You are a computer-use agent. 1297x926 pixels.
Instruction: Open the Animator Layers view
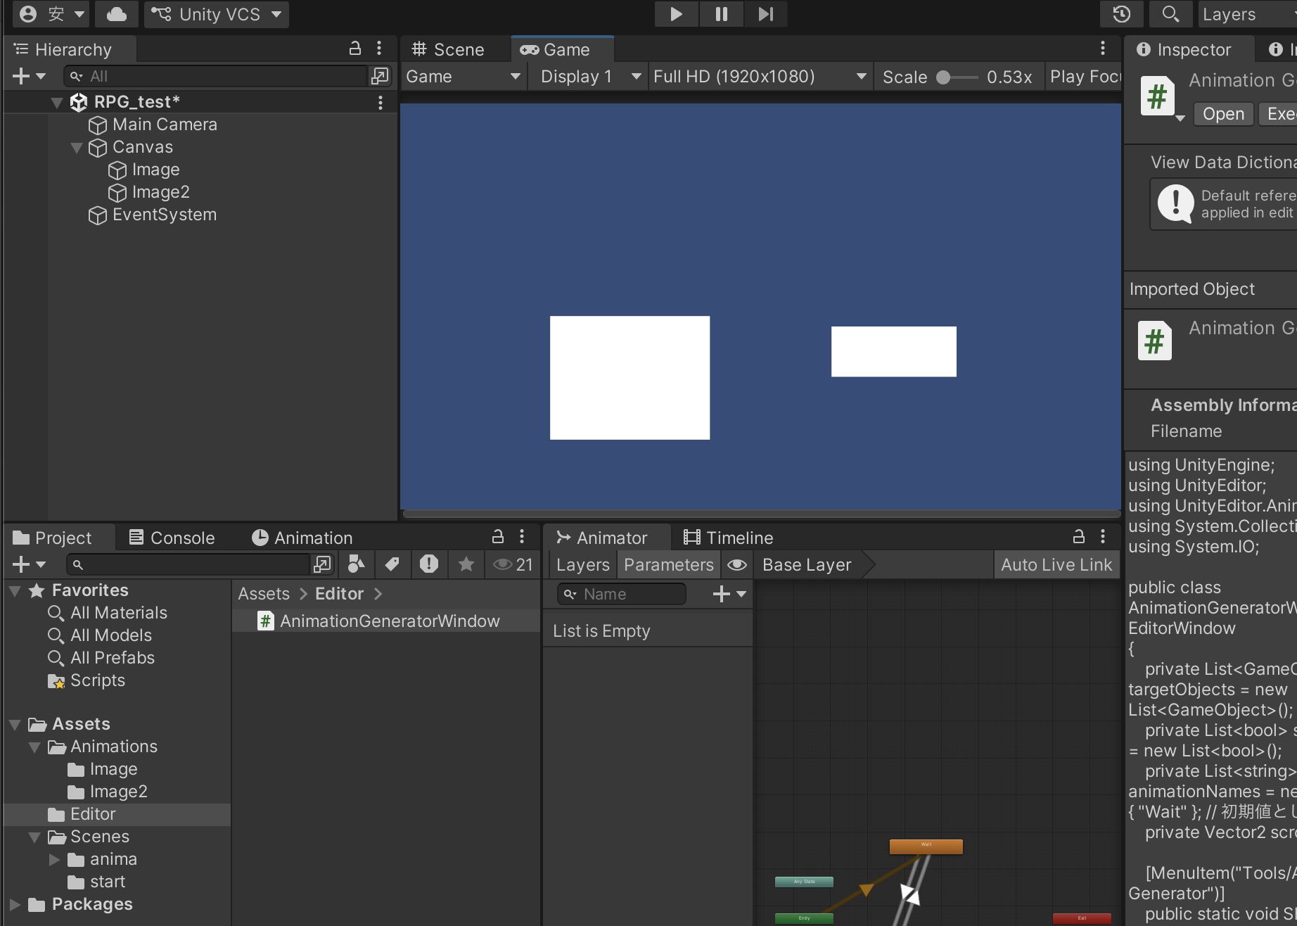(582, 565)
